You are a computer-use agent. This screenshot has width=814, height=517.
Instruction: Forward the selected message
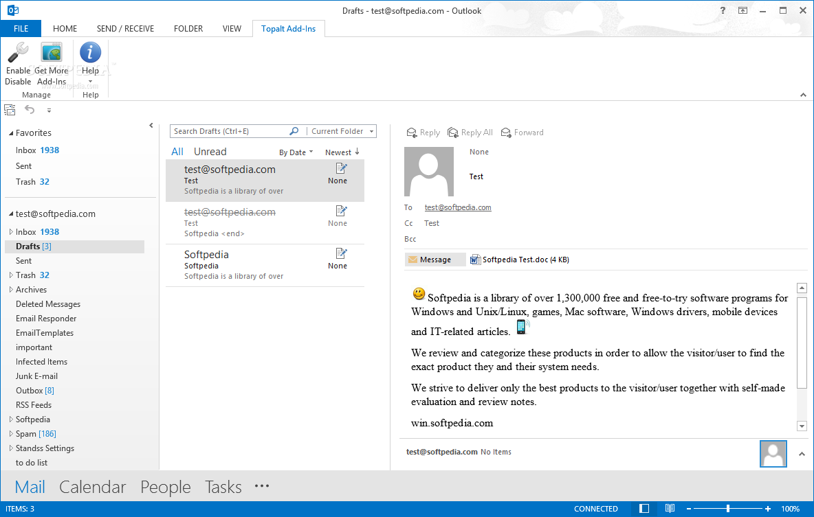click(522, 133)
